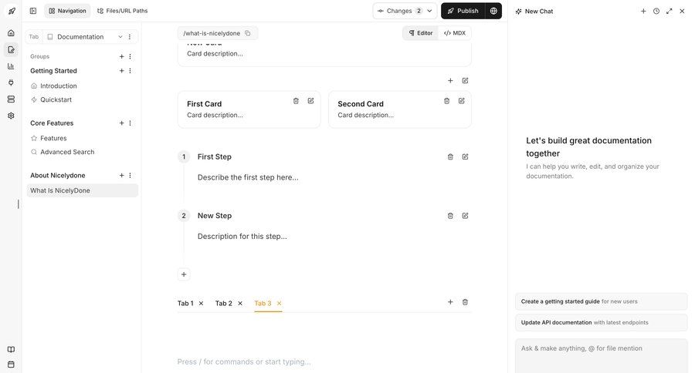Switch to MDX view

[455, 33]
